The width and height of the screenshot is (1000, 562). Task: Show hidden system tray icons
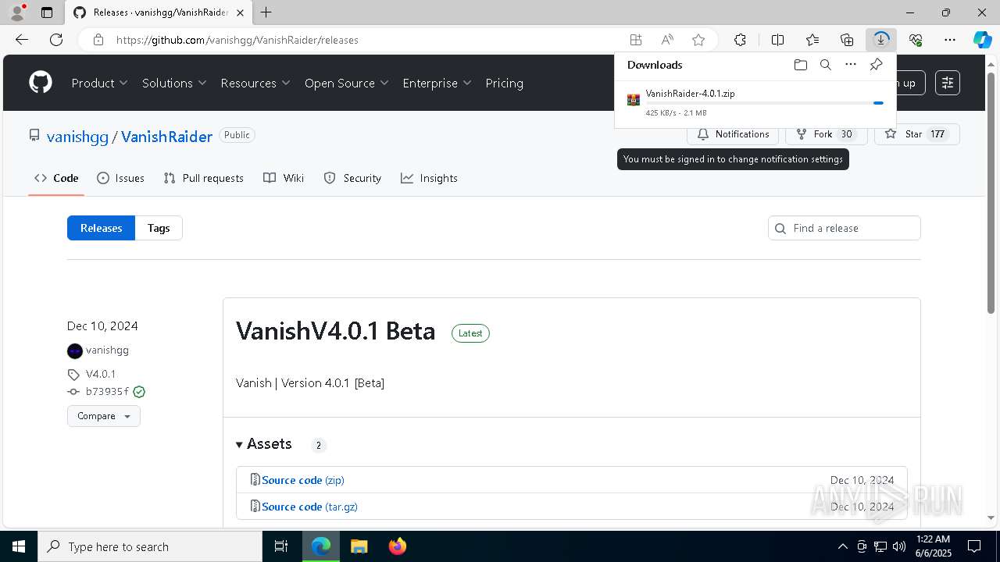(x=842, y=546)
